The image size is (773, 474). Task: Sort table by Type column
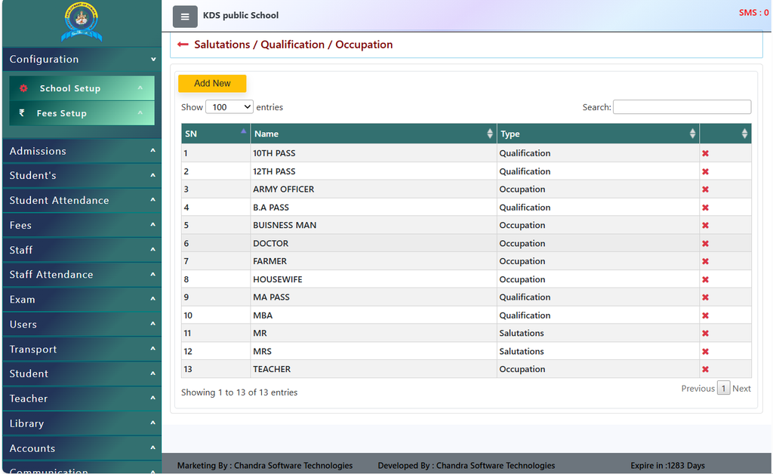tap(598, 134)
